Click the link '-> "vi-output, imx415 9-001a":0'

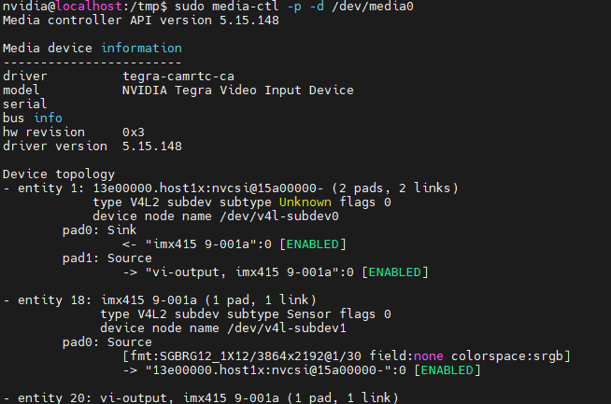point(238,272)
